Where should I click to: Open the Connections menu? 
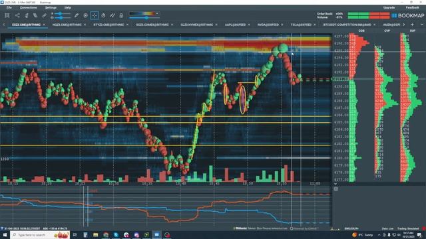[28, 7]
